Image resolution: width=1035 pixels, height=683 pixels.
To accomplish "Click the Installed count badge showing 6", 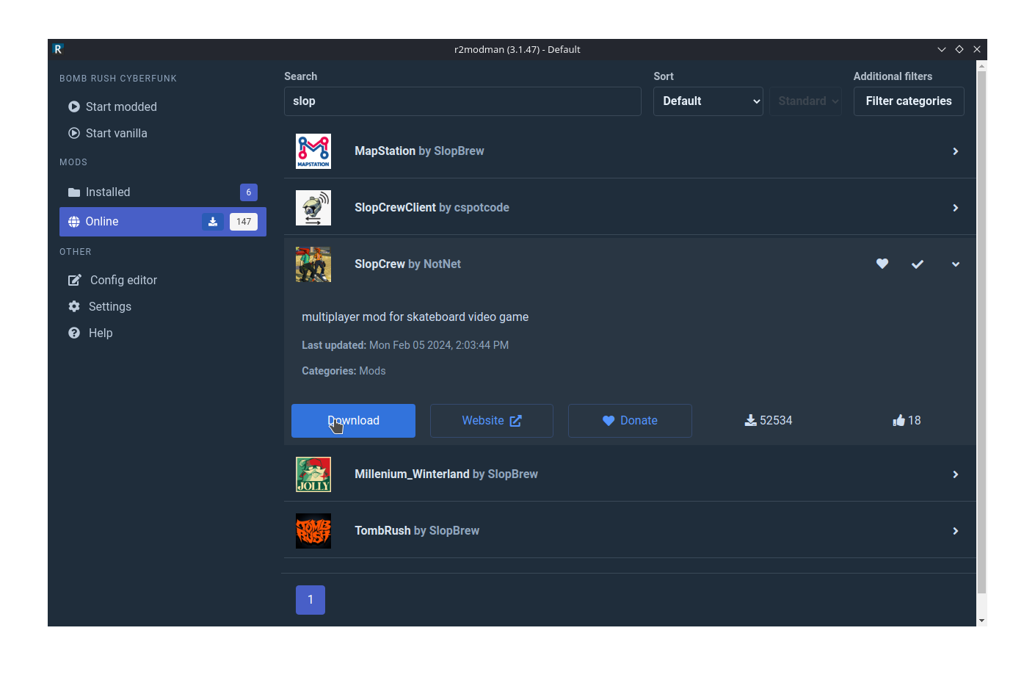I will coord(249,192).
